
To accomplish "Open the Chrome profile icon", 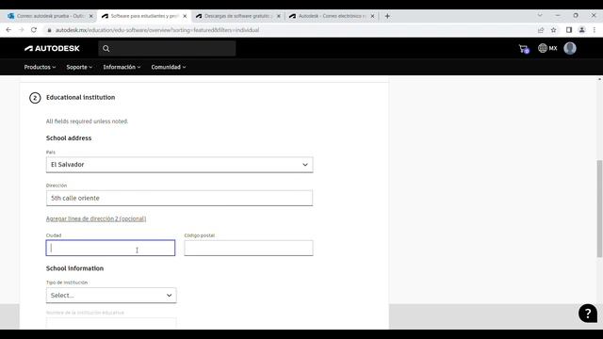I will (x=582, y=30).
